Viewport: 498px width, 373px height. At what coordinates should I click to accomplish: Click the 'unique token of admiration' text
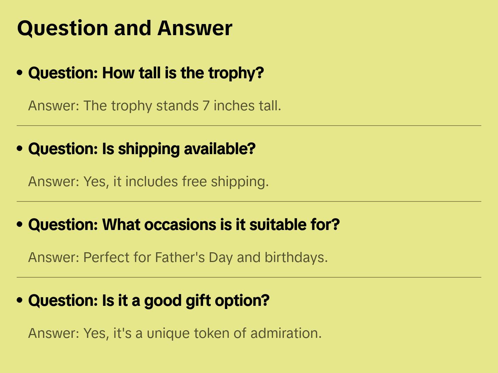(234, 333)
